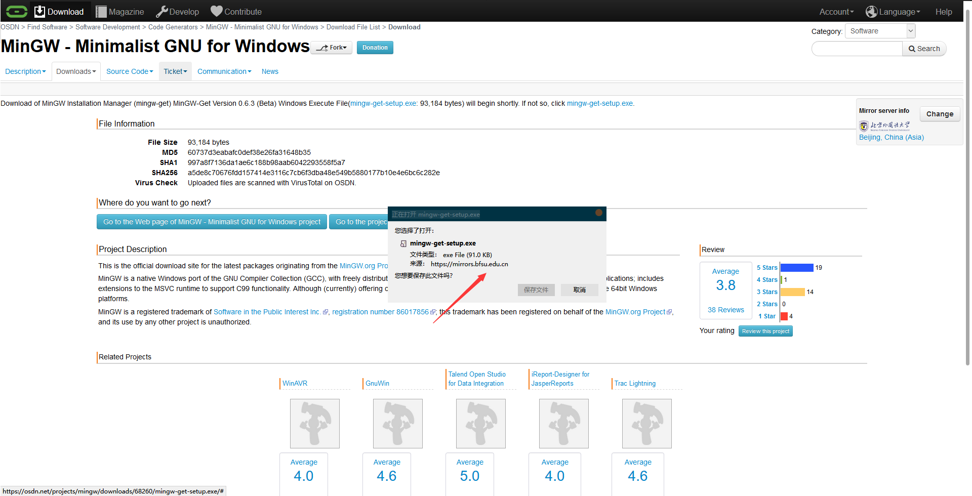Filter reviews by 2 Stars

point(767,304)
